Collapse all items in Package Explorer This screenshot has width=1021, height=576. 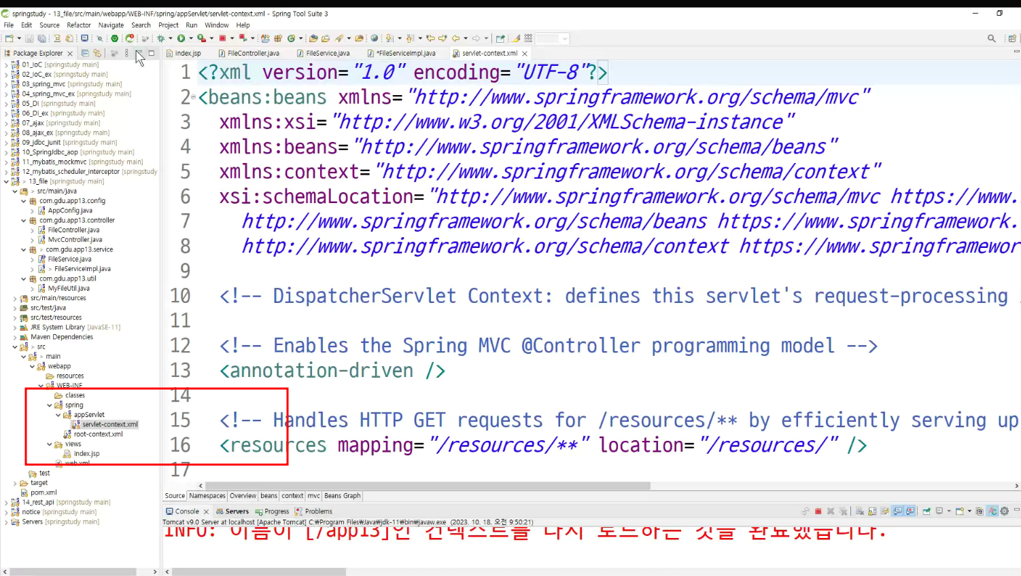[85, 53]
